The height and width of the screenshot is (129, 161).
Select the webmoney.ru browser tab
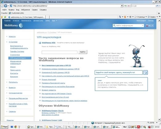point(27,17)
